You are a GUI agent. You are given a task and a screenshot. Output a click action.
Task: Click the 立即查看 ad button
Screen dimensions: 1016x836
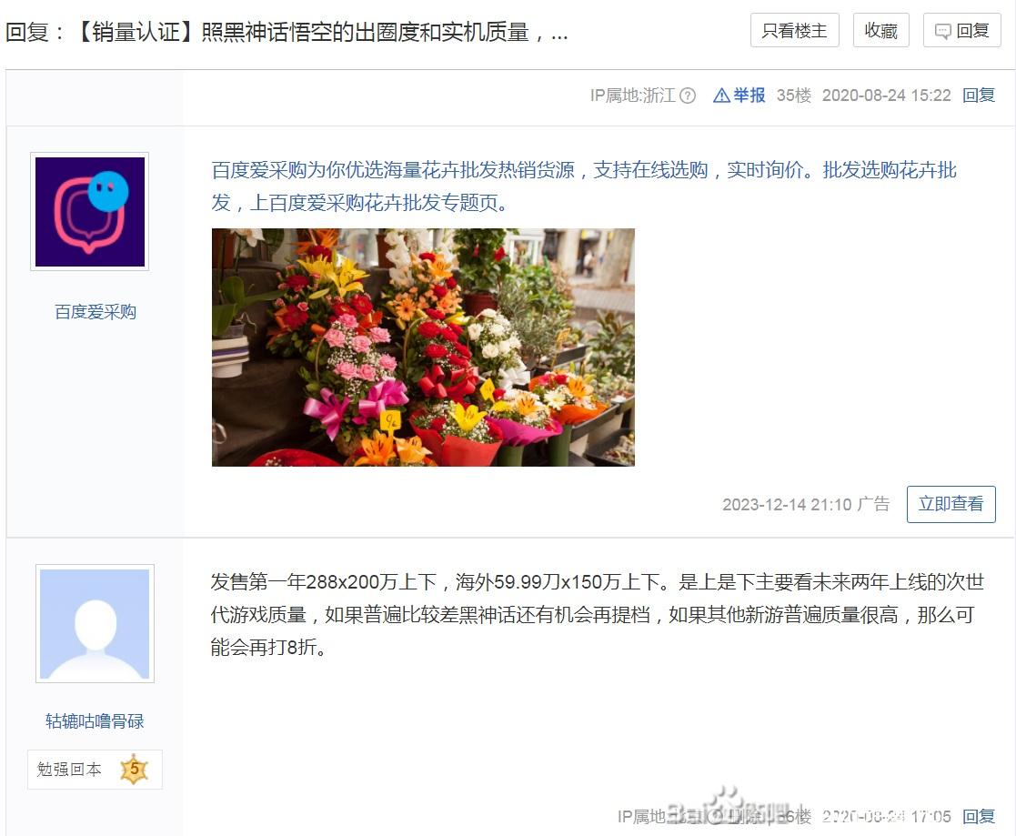pos(951,504)
